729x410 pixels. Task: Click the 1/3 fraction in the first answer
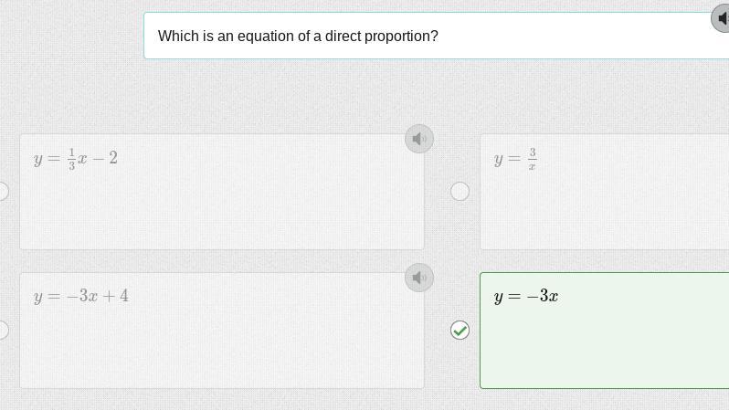pos(72,159)
